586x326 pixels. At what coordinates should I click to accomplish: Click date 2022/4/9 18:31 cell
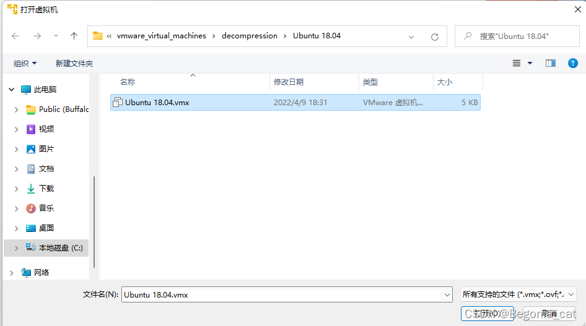300,102
